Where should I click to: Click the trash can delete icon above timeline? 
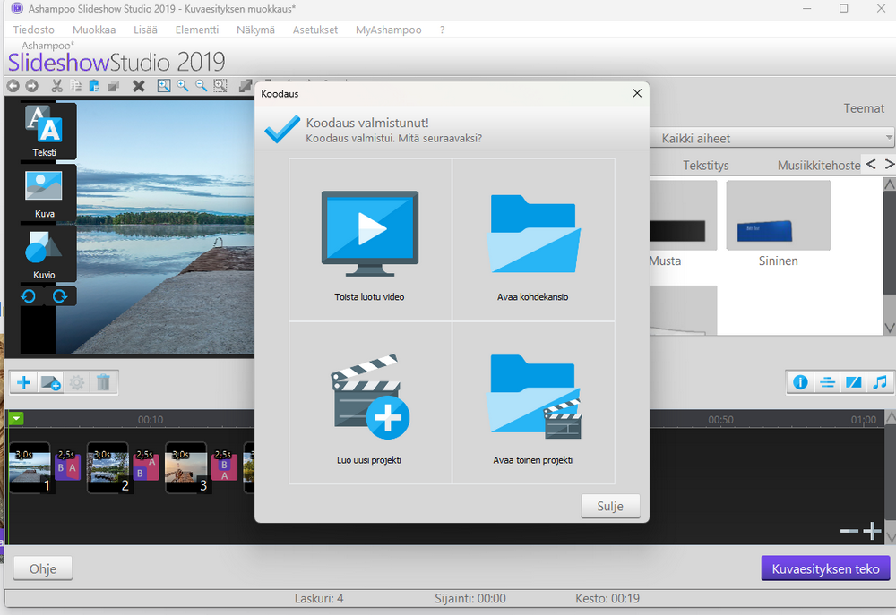[x=103, y=382]
